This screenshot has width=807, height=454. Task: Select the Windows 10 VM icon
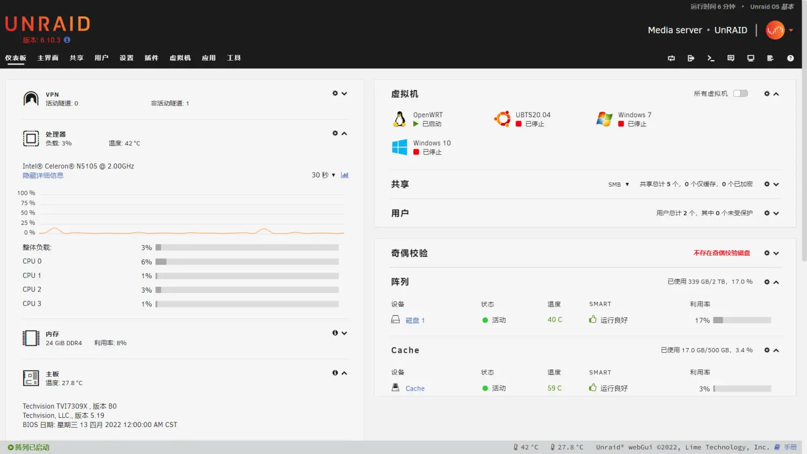[x=399, y=146]
